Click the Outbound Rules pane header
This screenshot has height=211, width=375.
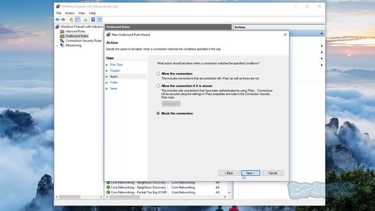168,27
